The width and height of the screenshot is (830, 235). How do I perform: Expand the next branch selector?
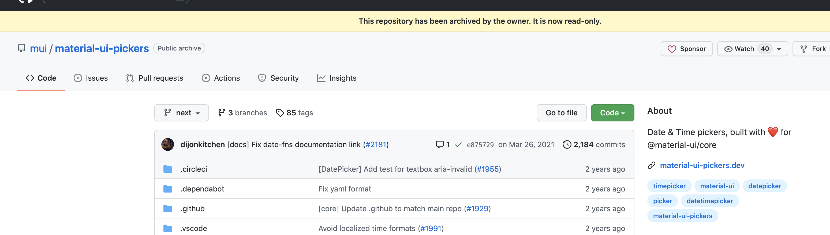click(181, 113)
